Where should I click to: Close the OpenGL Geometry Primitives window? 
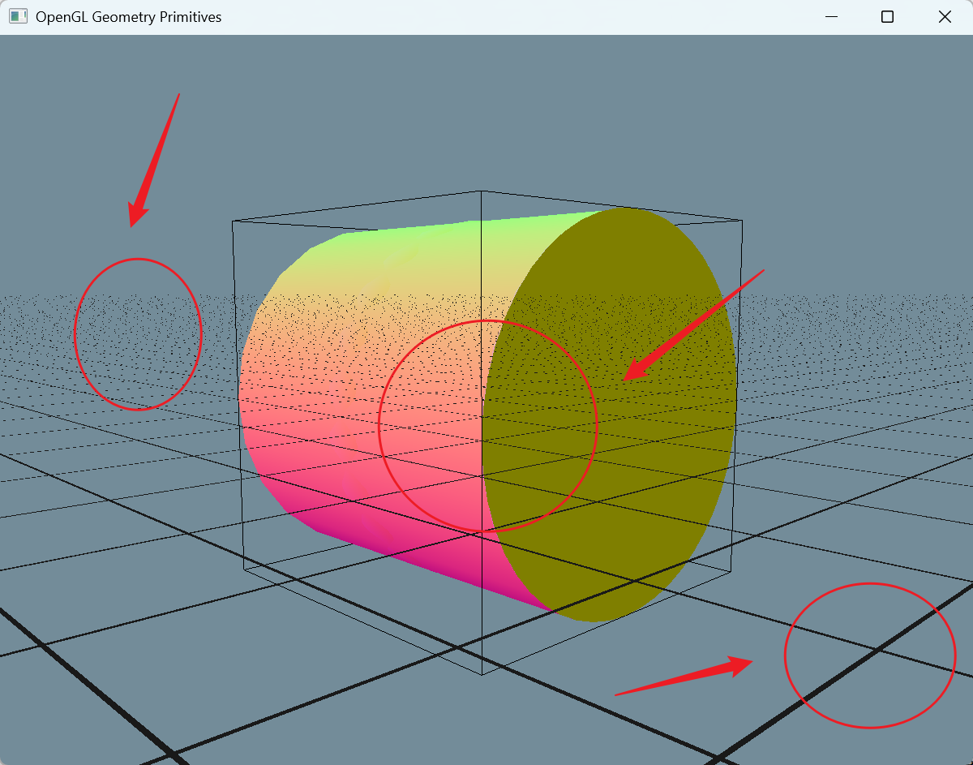pos(945,16)
